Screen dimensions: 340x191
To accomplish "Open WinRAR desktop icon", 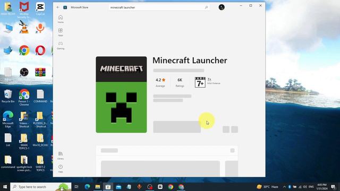I will point(40,72).
